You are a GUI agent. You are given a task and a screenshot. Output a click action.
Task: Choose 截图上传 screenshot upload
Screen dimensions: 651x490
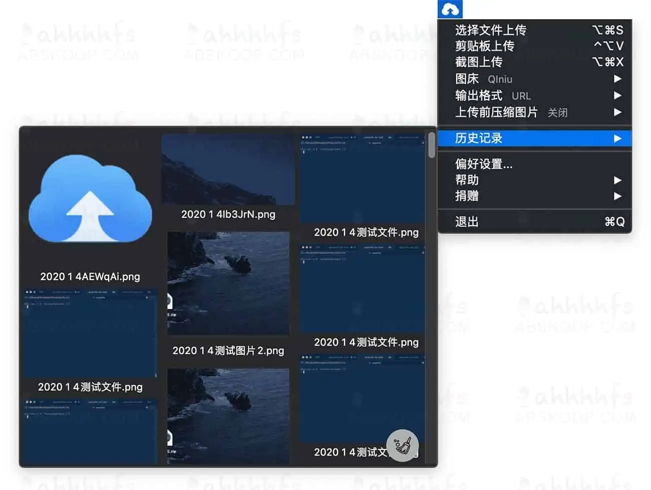(x=479, y=62)
